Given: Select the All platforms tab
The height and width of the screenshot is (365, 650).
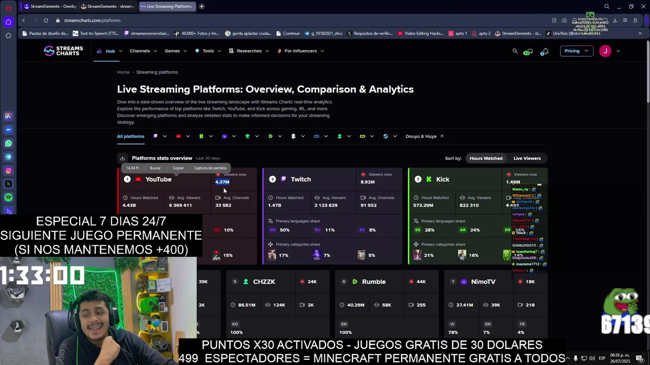Looking at the screenshot, I should [131, 136].
